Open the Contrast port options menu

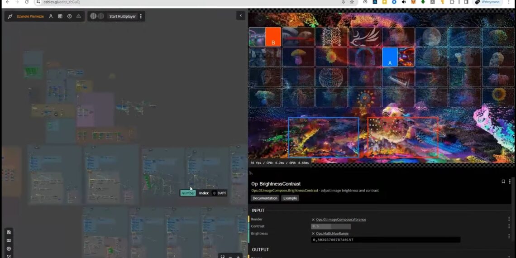509,226
